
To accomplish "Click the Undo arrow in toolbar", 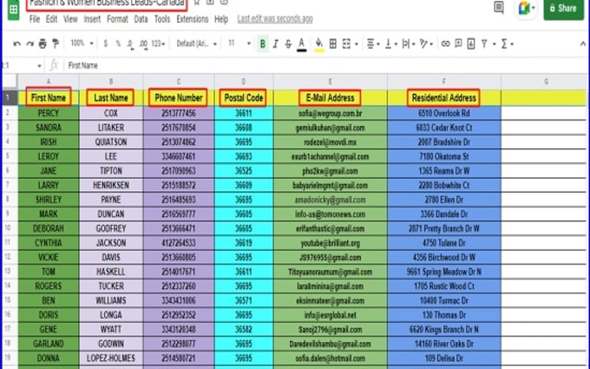I will [x=17, y=44].
